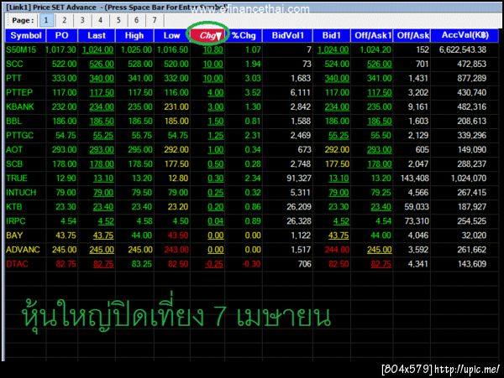The height and width of the screenshot is (378, 504).
Task: Click ADVANC bid price 244.00
Action: click(337, 250)
